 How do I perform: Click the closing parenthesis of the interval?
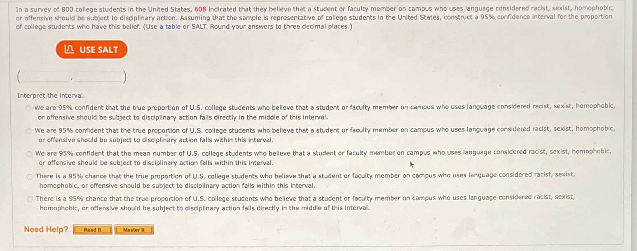pyautogui.click(x=124, y=76)
